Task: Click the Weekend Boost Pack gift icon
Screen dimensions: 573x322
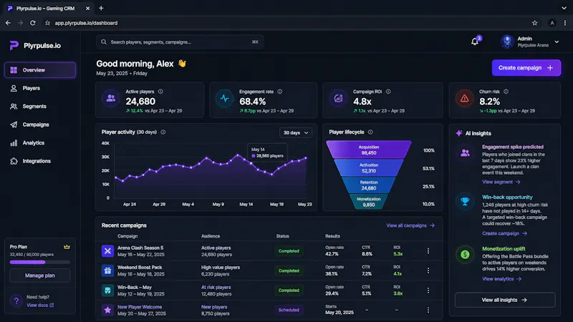Action: pyautogui.click(x=107, y=270)
